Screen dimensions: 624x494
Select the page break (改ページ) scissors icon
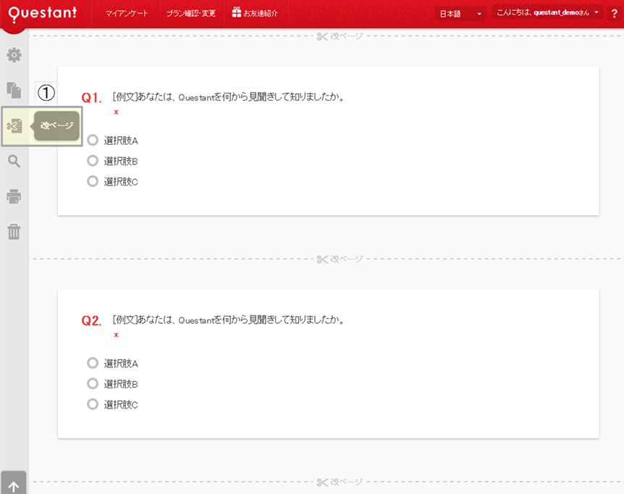[14, 126]
